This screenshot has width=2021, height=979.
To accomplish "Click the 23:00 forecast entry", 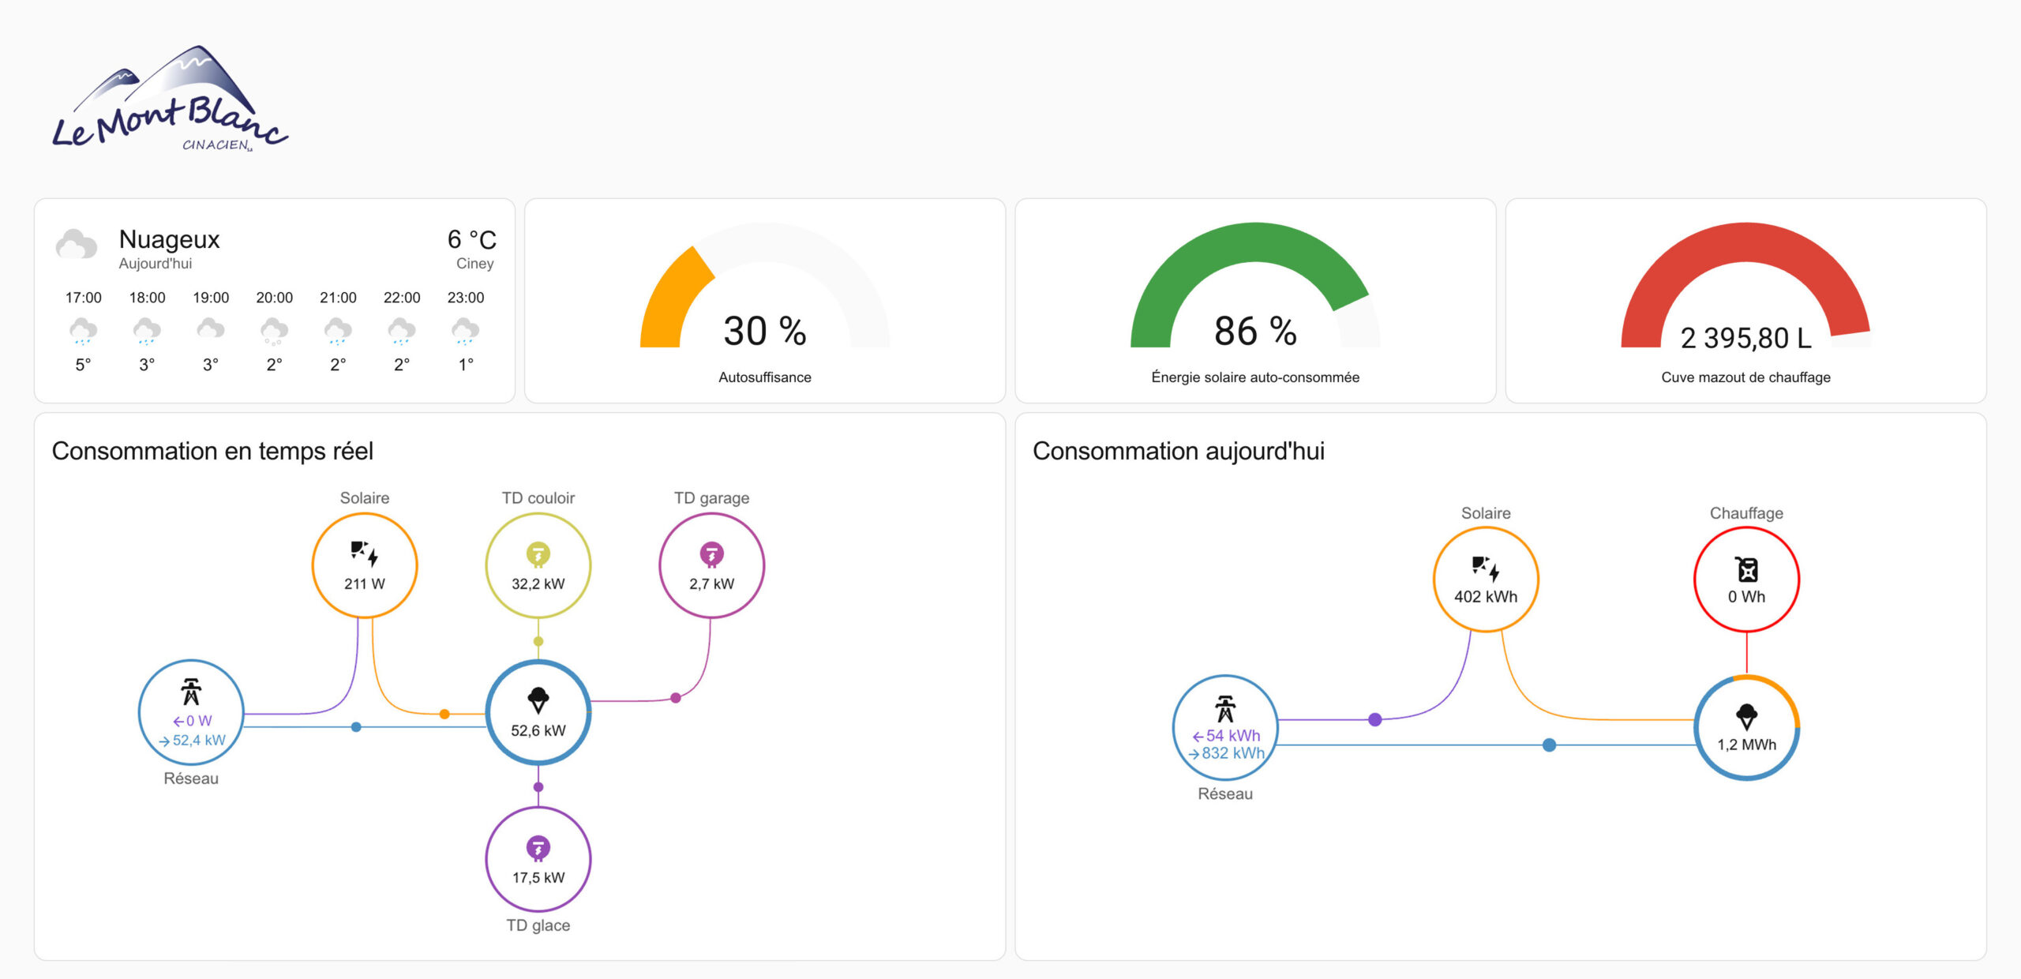I will point(465,331).
